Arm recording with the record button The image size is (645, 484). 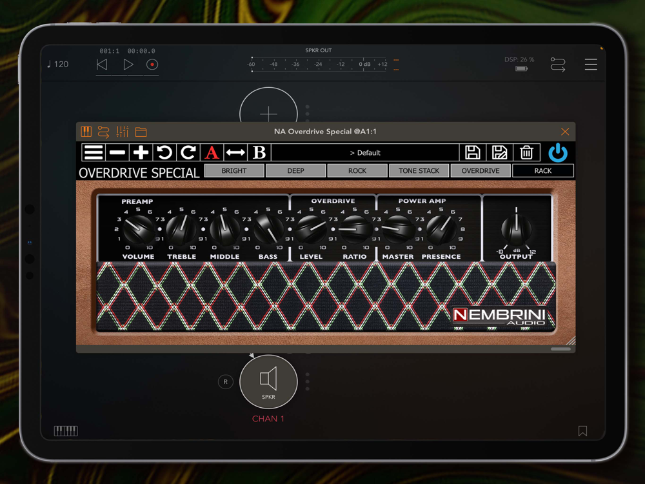pyautogui.click(x=152, y=65)
